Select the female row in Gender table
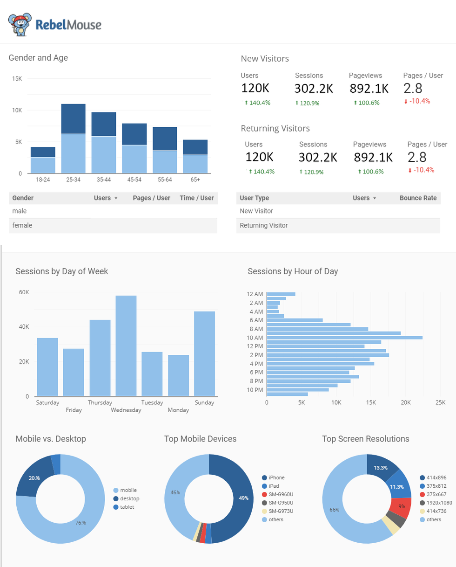This screenshot has width=456, height=567. [113, 226]
